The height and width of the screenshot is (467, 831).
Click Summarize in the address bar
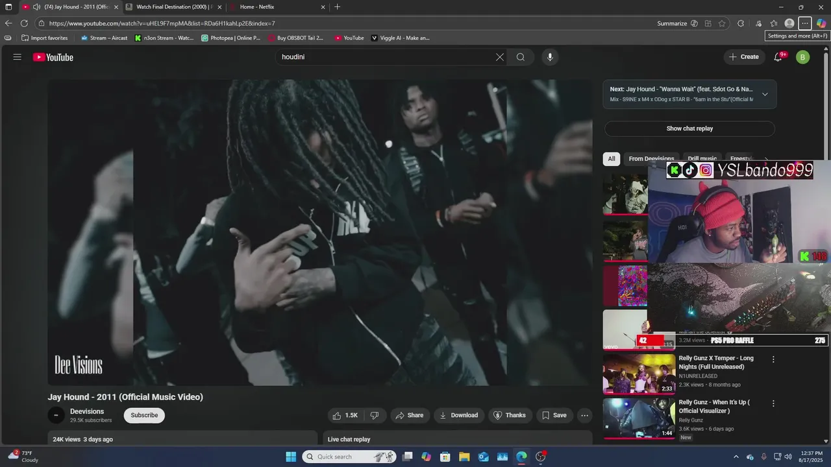click(x=672, y=23)
